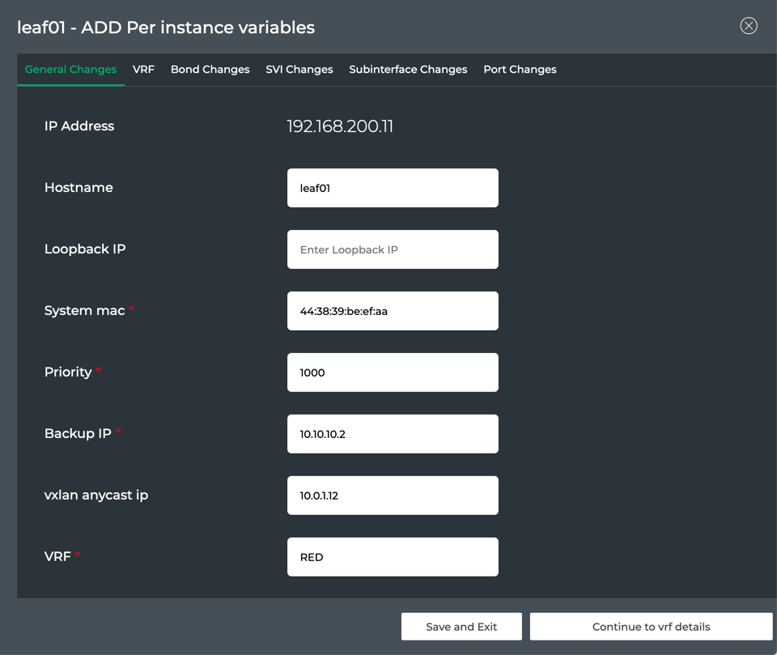Click the Loopback IP label text
The width and height of the screenshot is (777, 655).
click(85, 249)
